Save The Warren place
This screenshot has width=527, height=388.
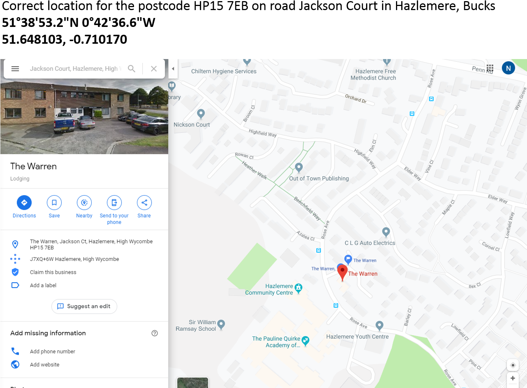(54, 207)
